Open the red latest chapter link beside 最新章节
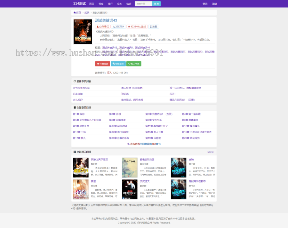 click(x=109, y=73)
